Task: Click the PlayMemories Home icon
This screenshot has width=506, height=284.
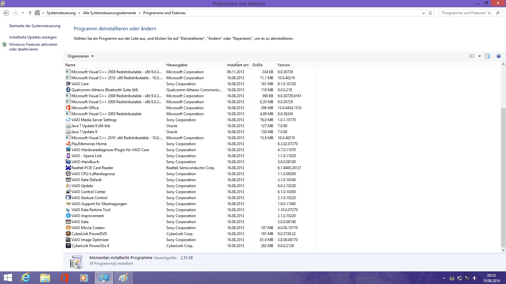Action: point(68,144)
